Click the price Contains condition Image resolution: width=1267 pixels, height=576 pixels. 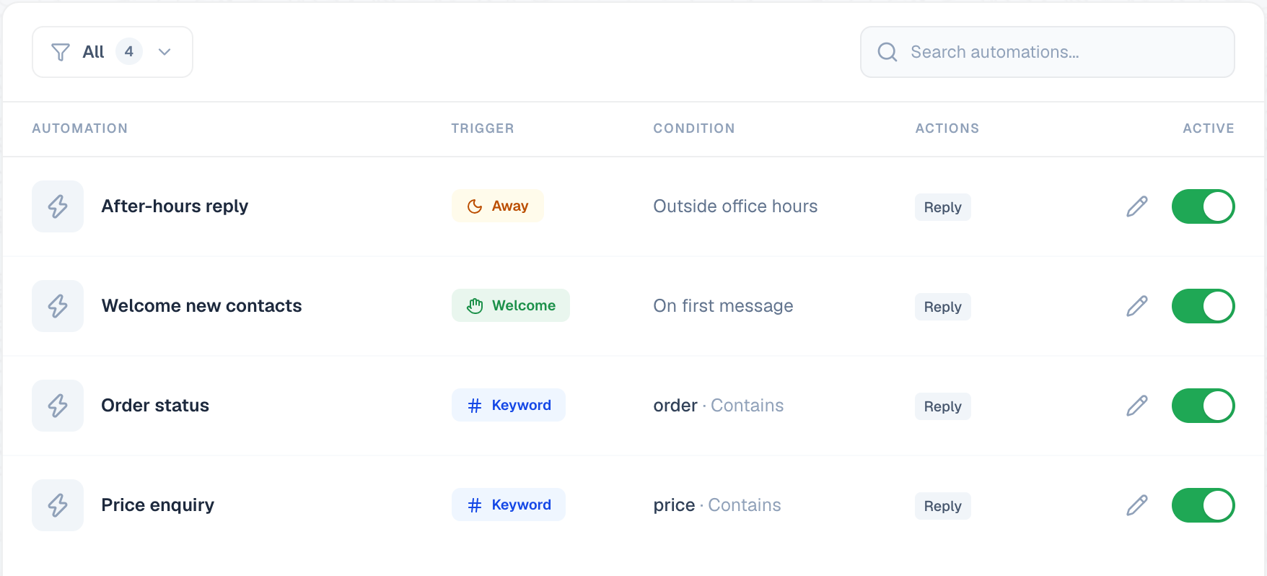pos(717,505)
